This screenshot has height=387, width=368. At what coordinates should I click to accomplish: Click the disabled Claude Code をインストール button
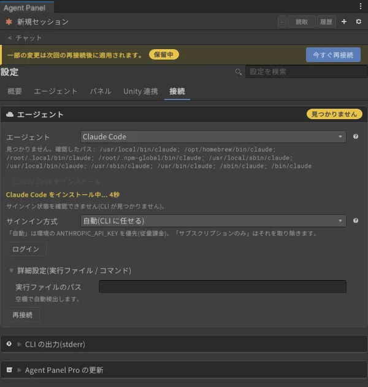tap(56, 182)
